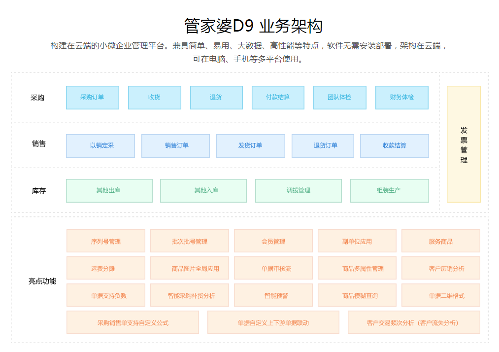Select the 单据审核流 feature box
Image resolution: width=499 pixels, height=352 pixels.
[x=273, y=268]
